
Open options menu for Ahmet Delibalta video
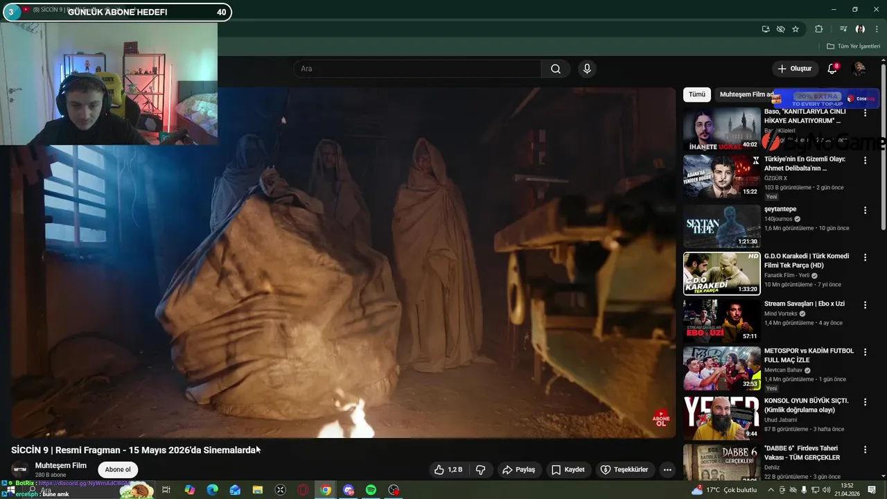coord(865,160)
